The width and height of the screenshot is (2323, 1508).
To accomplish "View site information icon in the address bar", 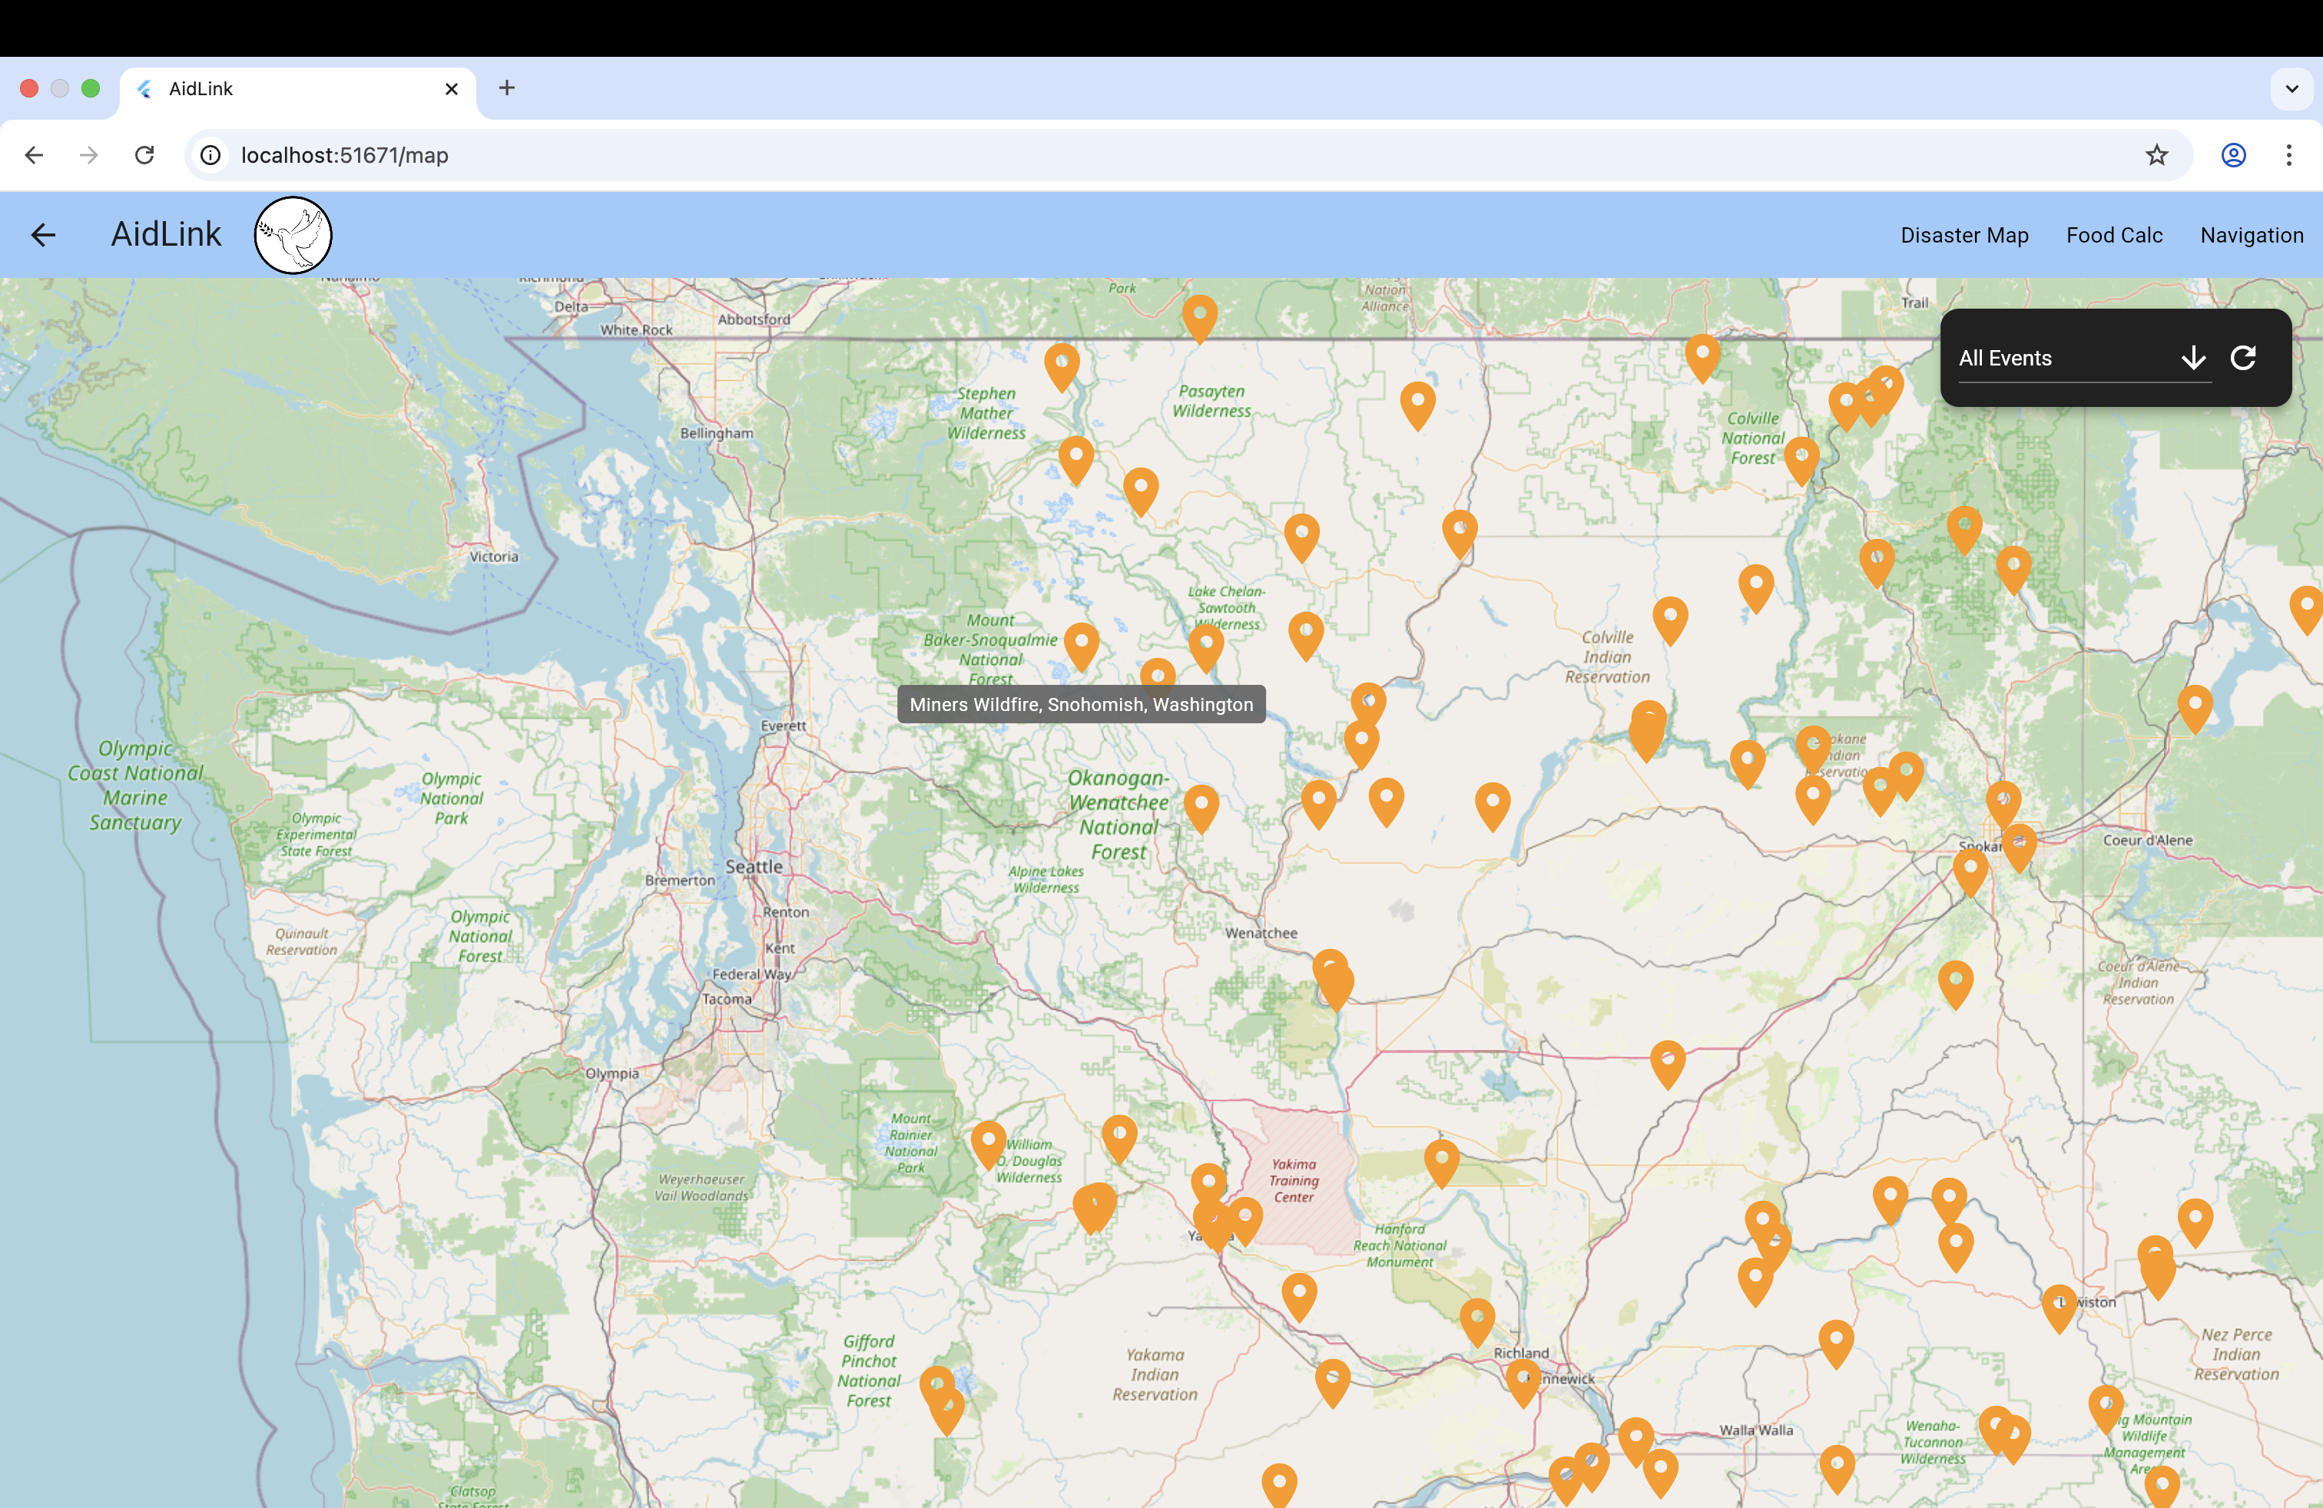I will tap(210, 155).
